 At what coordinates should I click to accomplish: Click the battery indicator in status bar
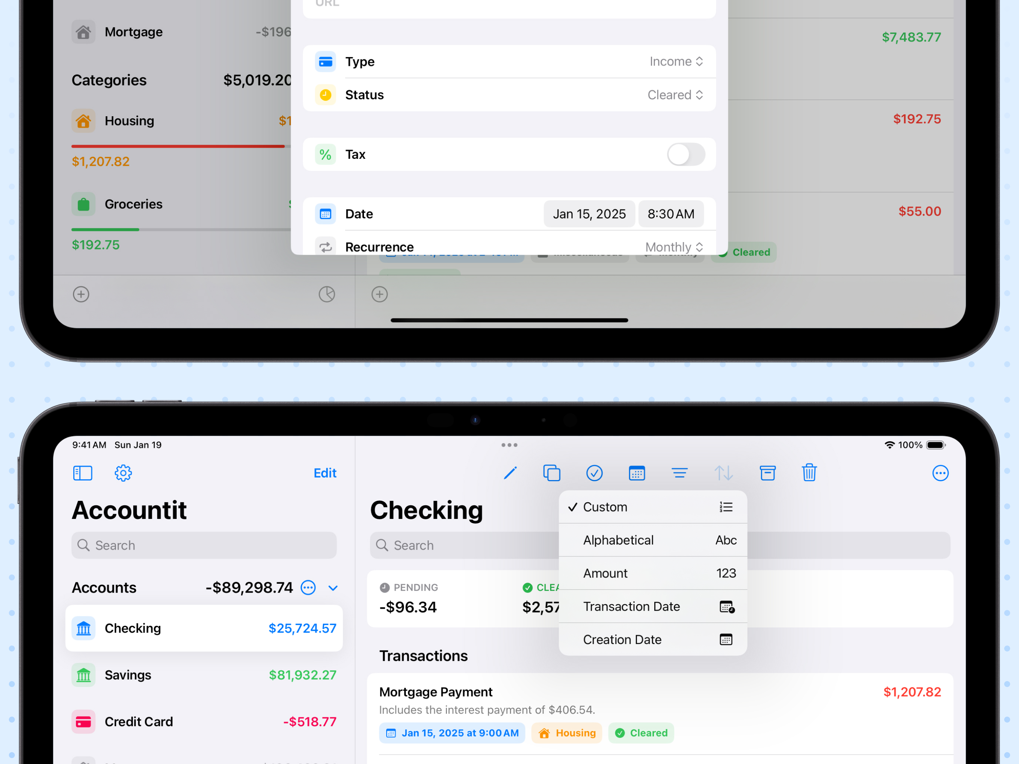(936, 445)
